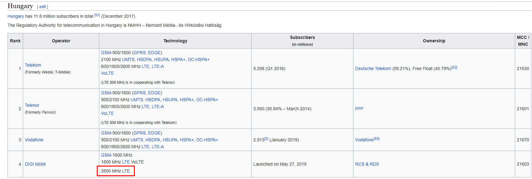The height and width of the screenshot is (179, 532).
Task: Select the 21601 code cell
Action: tap(523, 109)
